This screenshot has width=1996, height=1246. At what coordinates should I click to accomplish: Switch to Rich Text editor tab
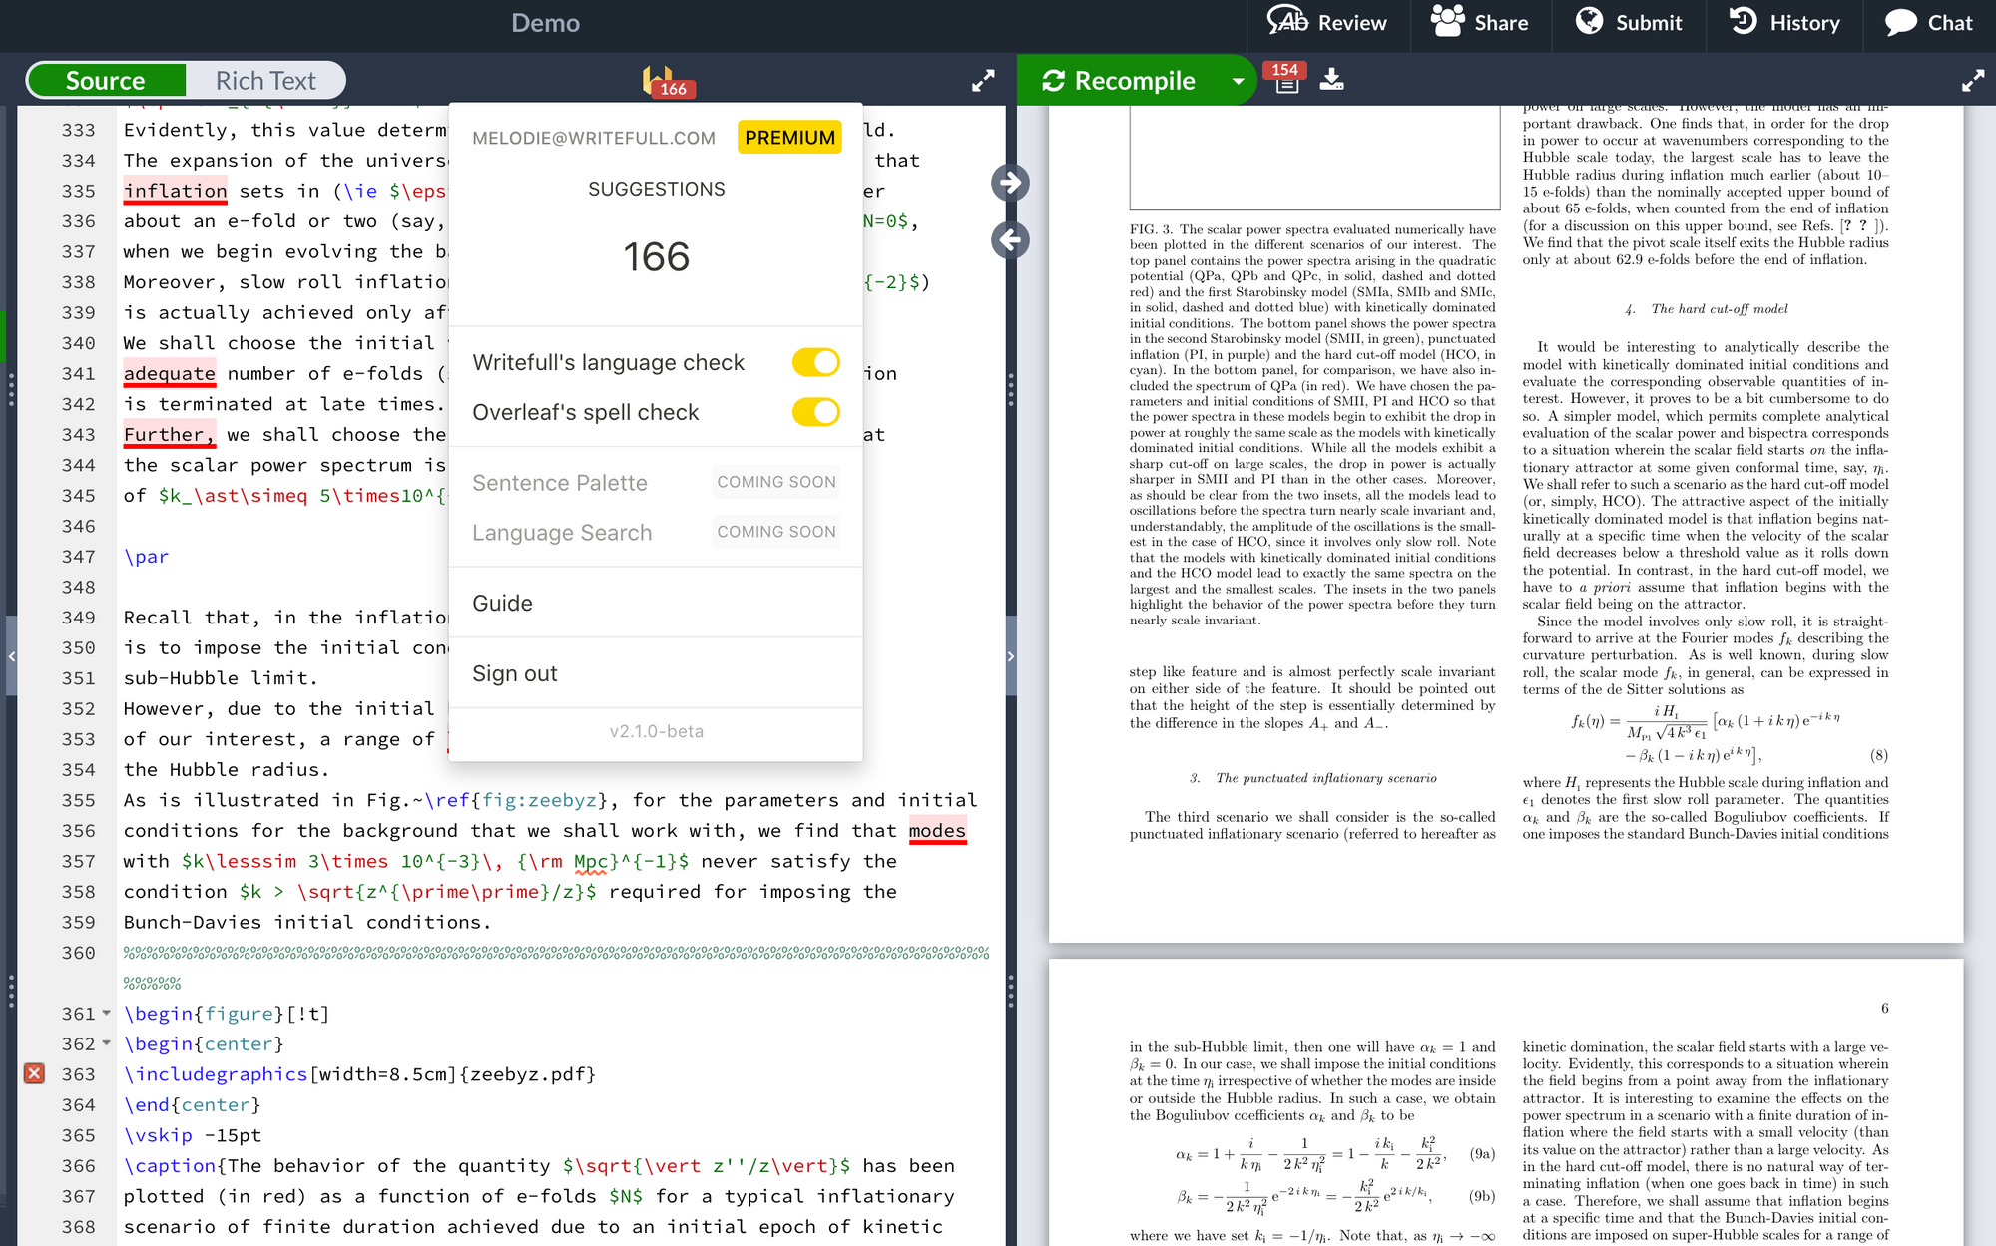coord(264,81)
